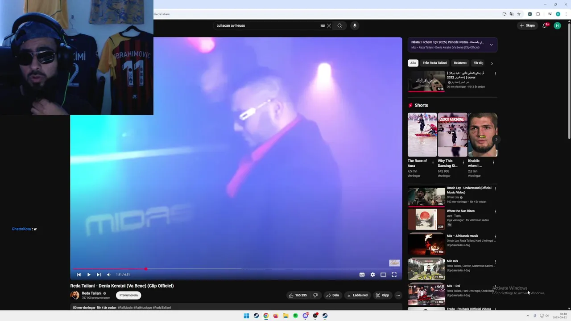The width and height of the screenshot is (571, 321).
Task: Open 'When the Sun Rises' video
Action: coord(426,219)
